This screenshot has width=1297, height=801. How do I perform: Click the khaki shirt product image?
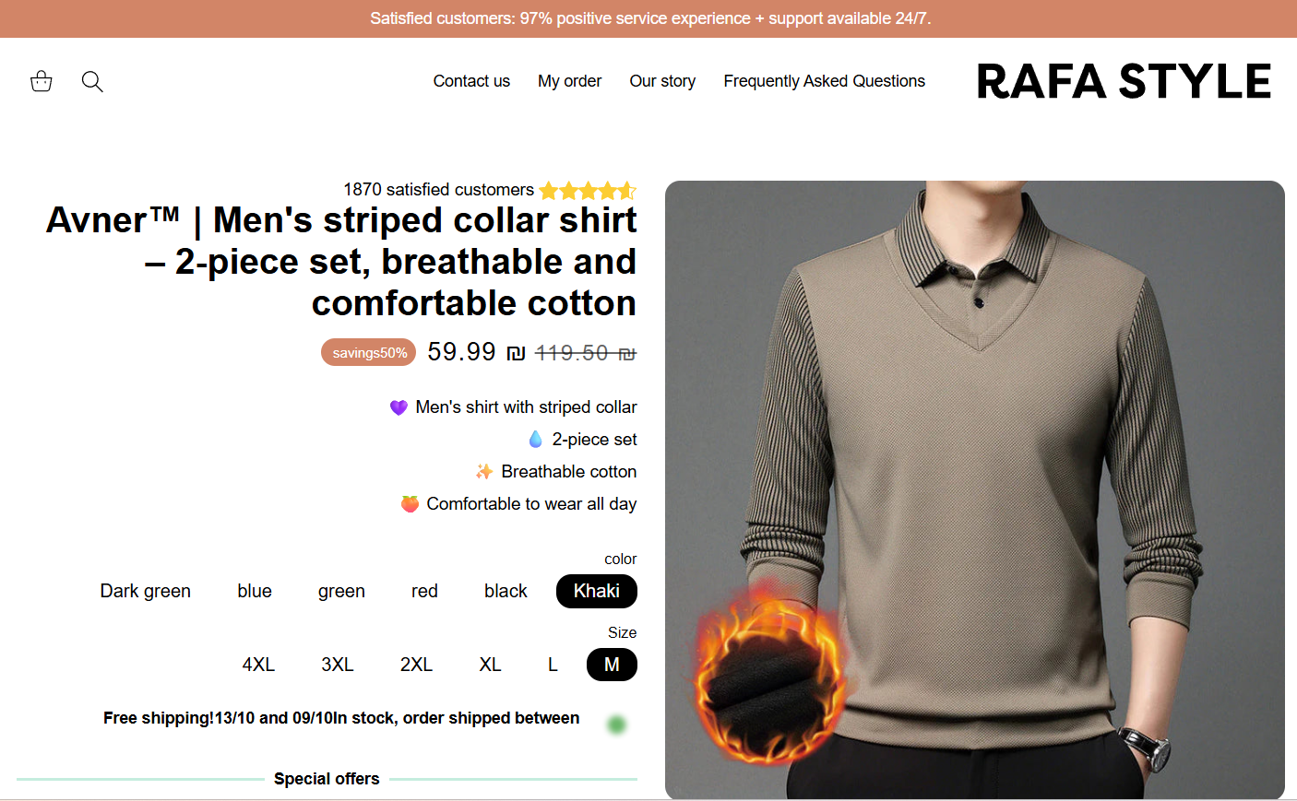[974, 489]
